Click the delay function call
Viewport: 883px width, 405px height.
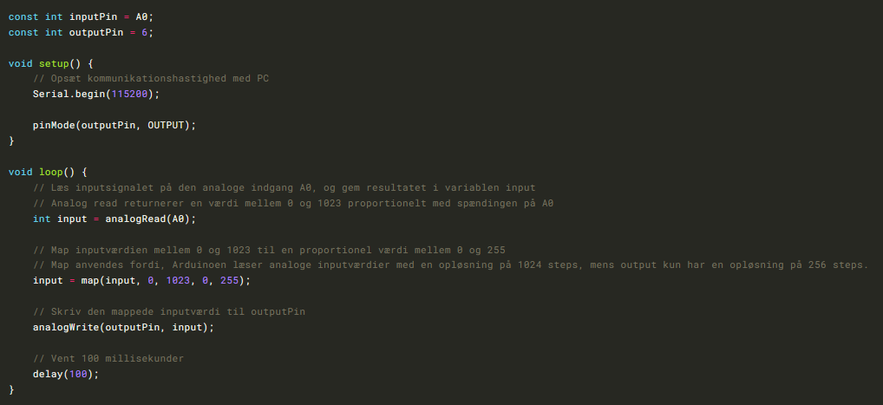point(48,374)
